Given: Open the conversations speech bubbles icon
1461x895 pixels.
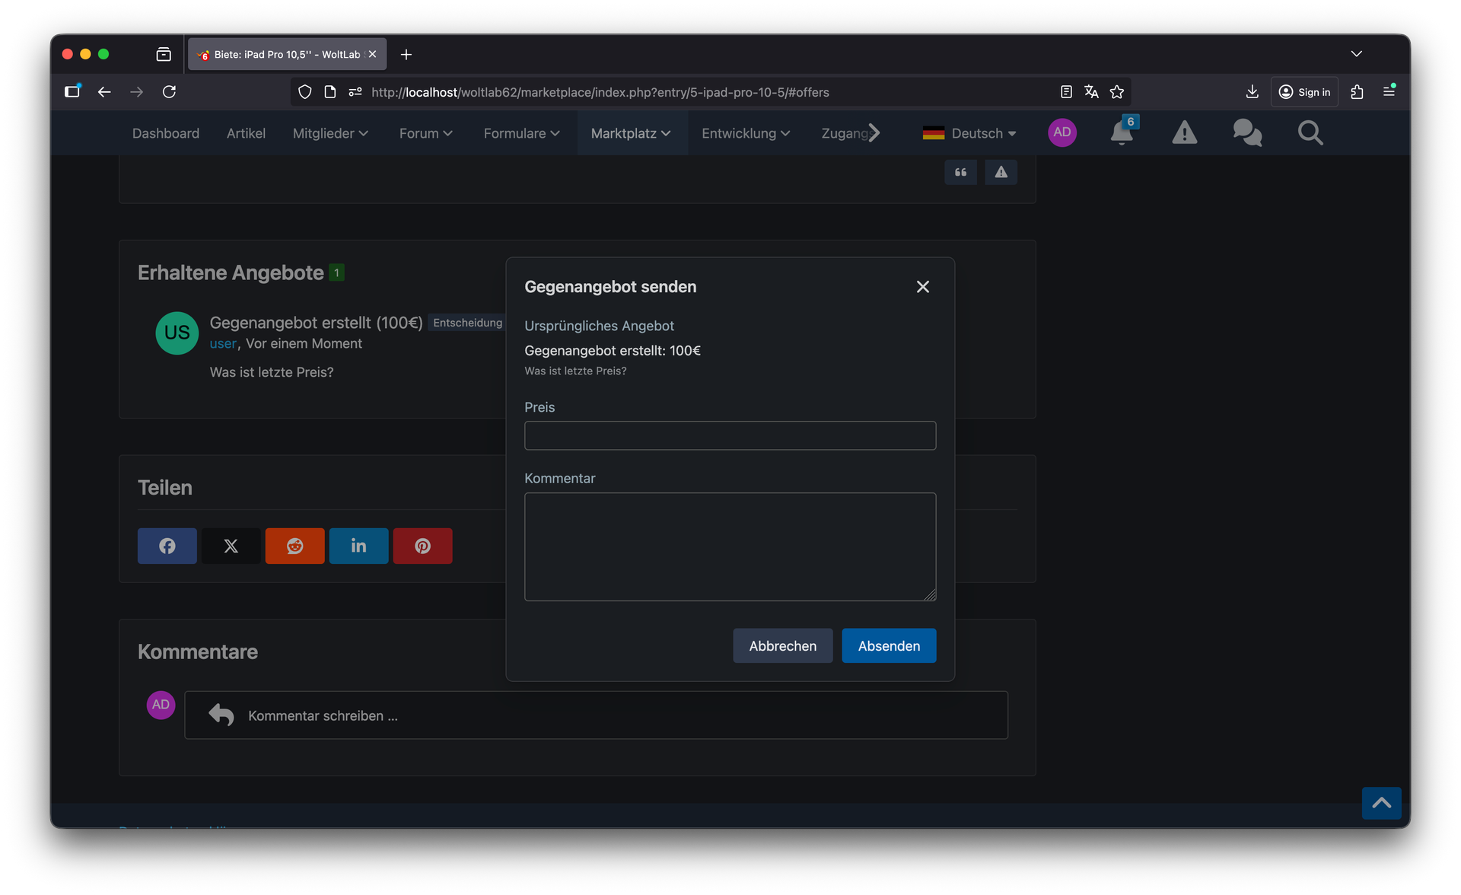Looking at the screenshot, I should pos(1247,133).
